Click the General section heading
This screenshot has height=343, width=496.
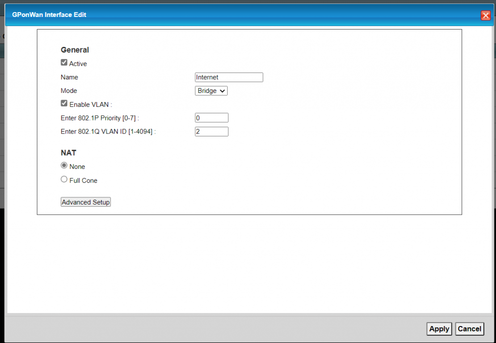(75, 50)
